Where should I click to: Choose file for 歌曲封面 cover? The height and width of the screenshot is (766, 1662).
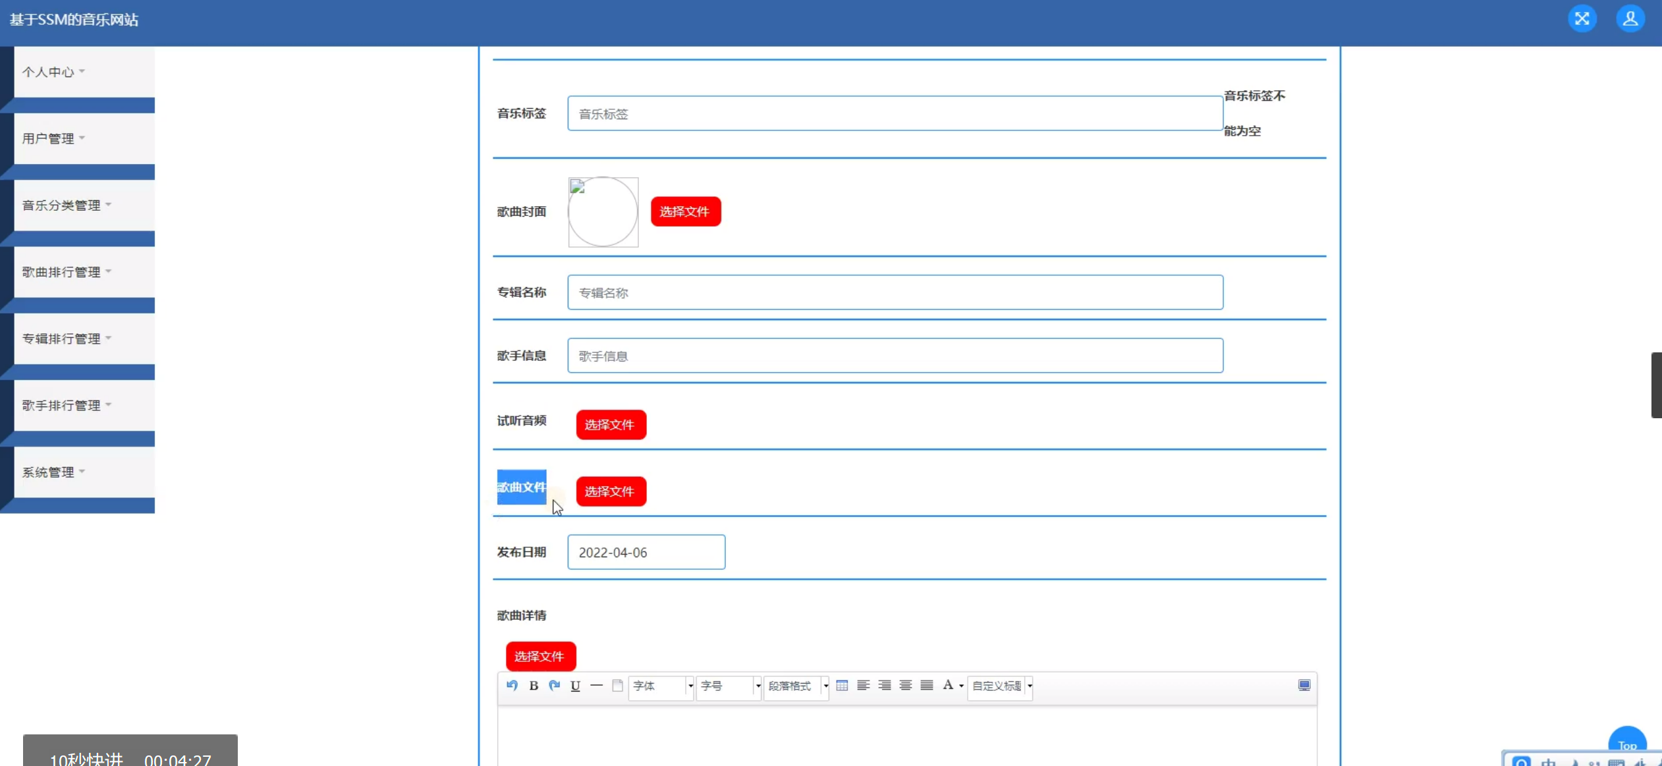(686, 211)
